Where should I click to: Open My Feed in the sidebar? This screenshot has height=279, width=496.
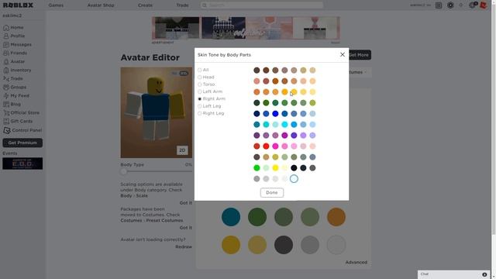coord(16,95)
